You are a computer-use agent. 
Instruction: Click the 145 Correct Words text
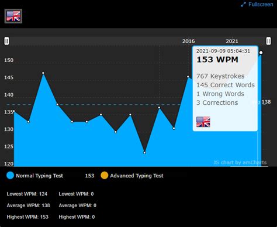pos(226,85)
